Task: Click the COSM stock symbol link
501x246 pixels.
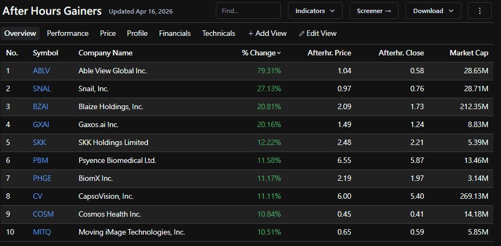Action: (x=43, y=214)
